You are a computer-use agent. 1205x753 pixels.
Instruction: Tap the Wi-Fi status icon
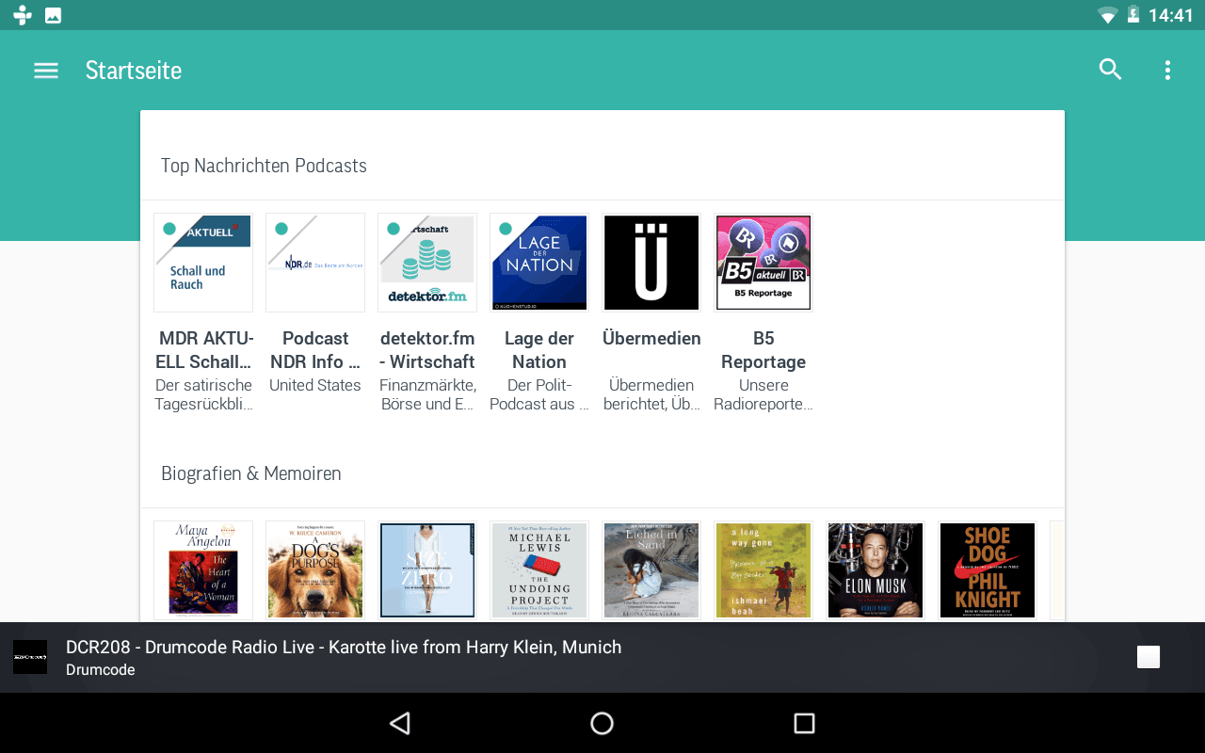[1108, 15]
